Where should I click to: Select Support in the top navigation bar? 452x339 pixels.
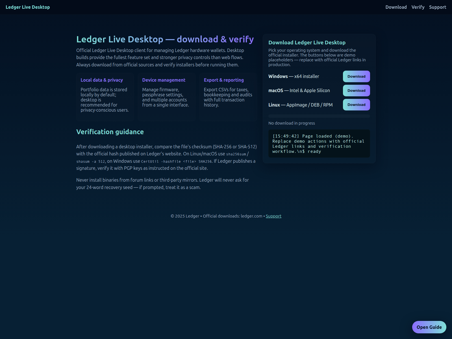[437, 7]
